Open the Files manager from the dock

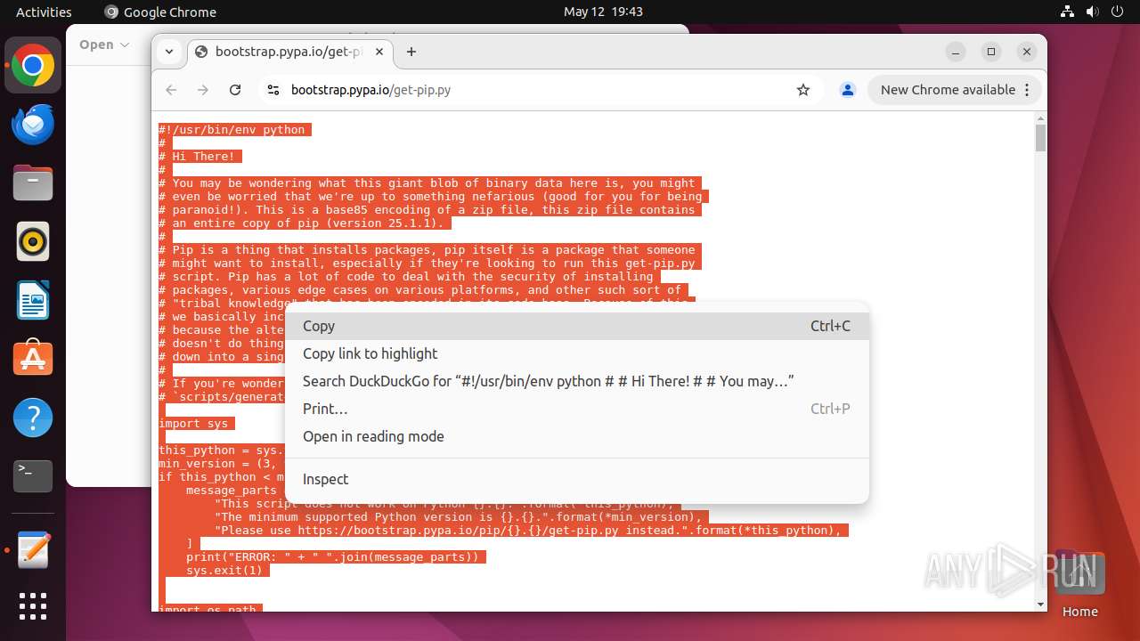tap(33, 183)
